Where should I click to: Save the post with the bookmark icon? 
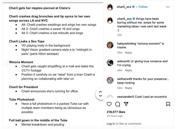click(168, 104)
